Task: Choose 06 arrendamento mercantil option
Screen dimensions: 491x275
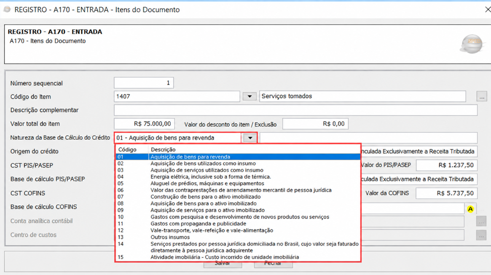Action: [238, 190]
